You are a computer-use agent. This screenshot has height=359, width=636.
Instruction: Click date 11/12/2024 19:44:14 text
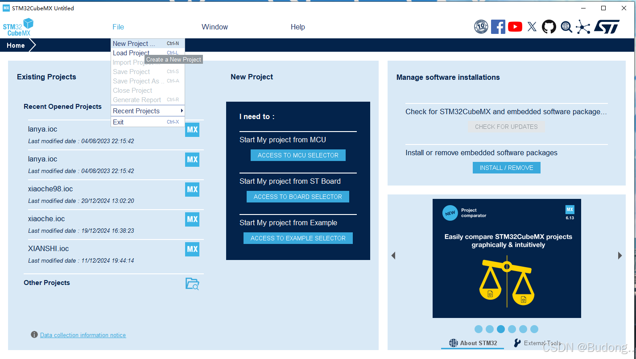point(107,261)
